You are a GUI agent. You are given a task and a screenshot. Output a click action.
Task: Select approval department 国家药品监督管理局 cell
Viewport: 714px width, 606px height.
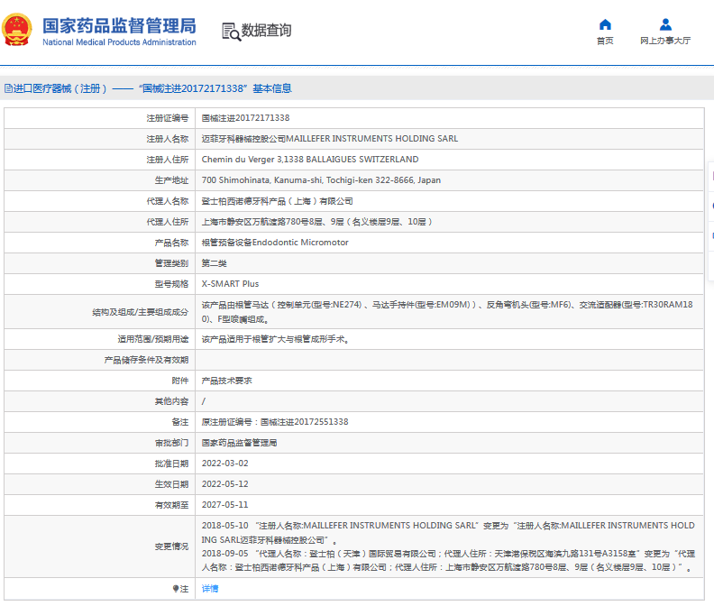click(x=239, y=443)
